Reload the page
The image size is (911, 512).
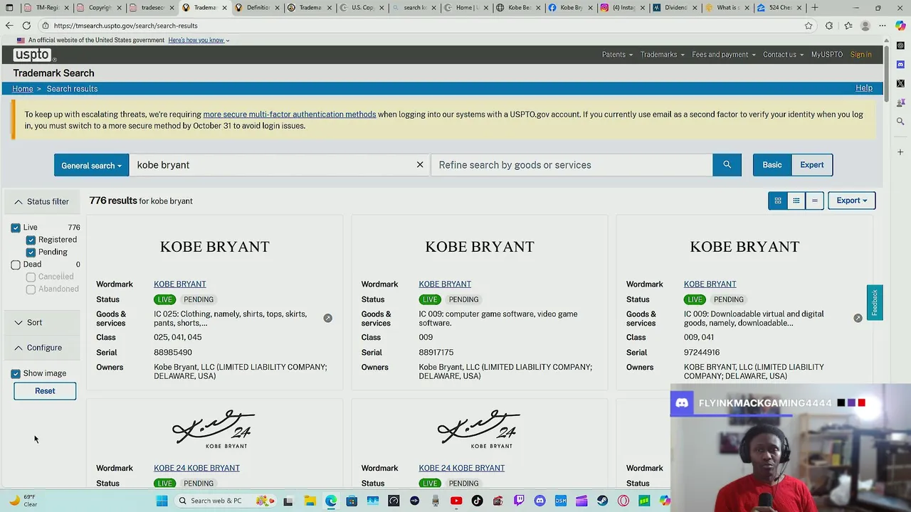coord(26,26)
